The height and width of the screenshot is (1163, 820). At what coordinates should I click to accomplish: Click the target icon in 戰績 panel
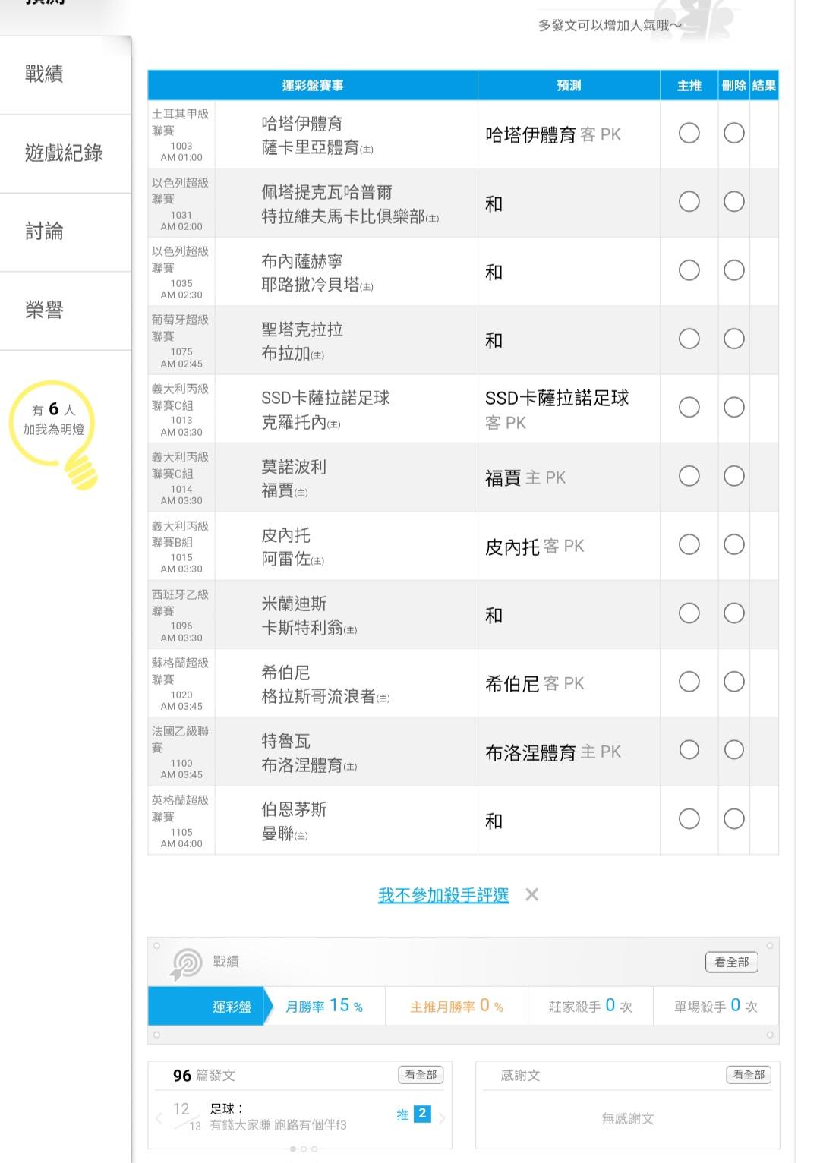186,963
